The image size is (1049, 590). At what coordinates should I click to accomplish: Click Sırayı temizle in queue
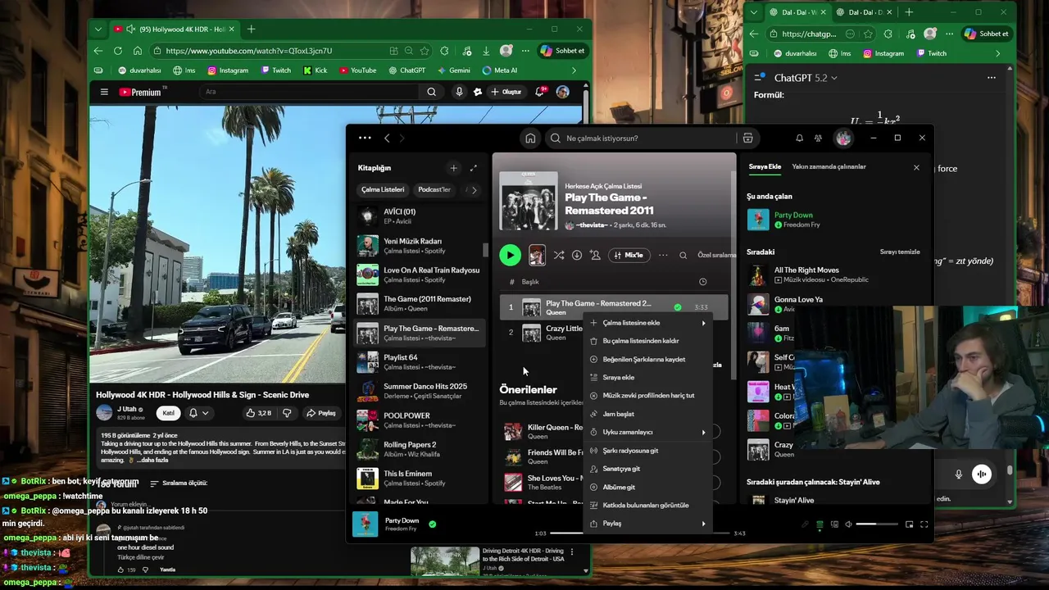pyautogui.click(x=900, y=252)
